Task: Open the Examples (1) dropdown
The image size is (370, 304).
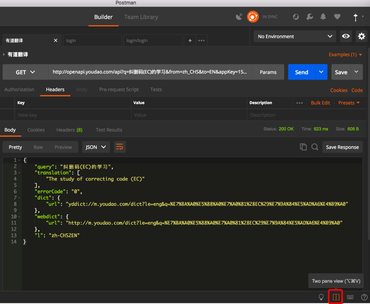Action: [x=345, y=55]
